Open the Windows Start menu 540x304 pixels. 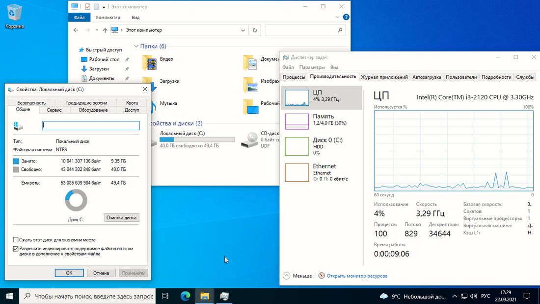pyautogui.click(x=9, y=296)
